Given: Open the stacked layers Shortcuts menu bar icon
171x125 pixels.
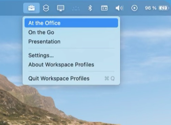Looking at the screenshot, I should (x=46, y=8).
